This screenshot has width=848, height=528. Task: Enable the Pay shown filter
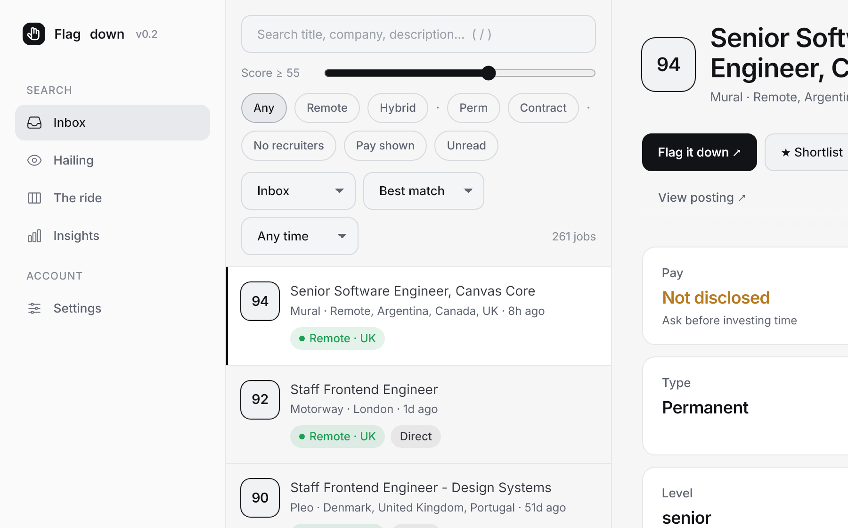[385, 146]
